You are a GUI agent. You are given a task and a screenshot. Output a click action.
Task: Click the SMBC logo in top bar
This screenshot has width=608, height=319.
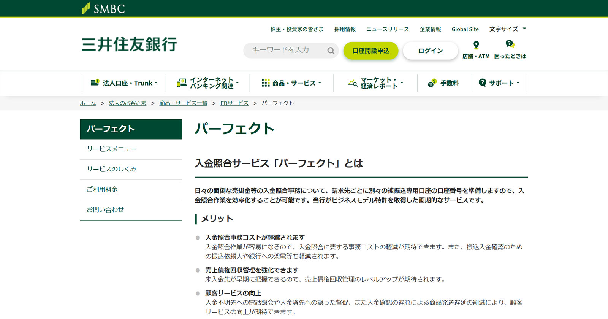[103, 8]
